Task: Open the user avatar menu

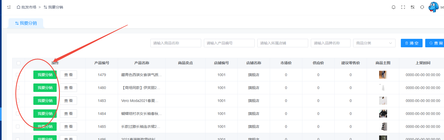Action: [433, 7]
